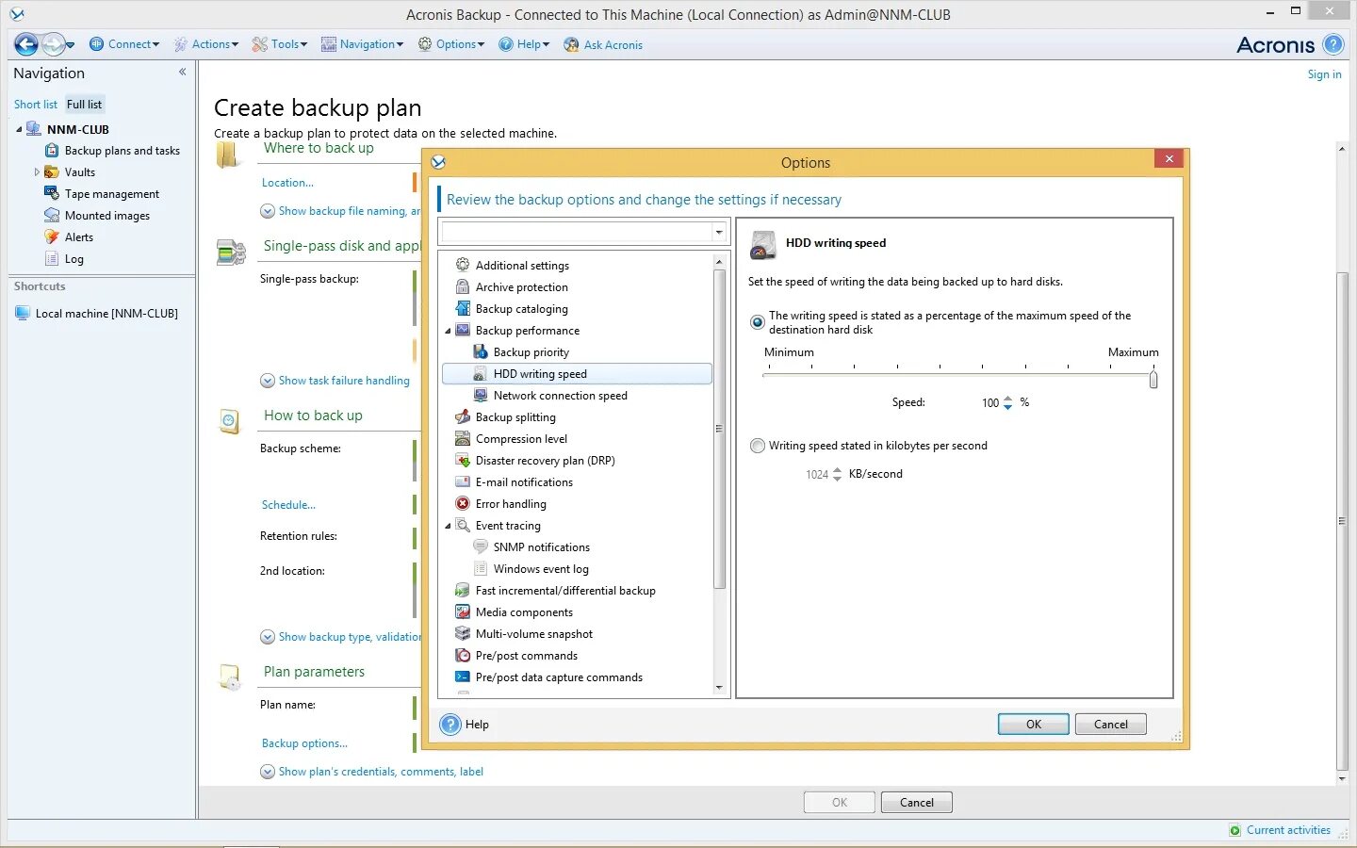Open the Help menu in toolbar

coord(524,44)
